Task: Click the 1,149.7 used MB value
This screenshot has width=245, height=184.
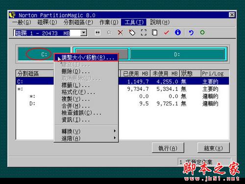Action: tap(138, 81)
